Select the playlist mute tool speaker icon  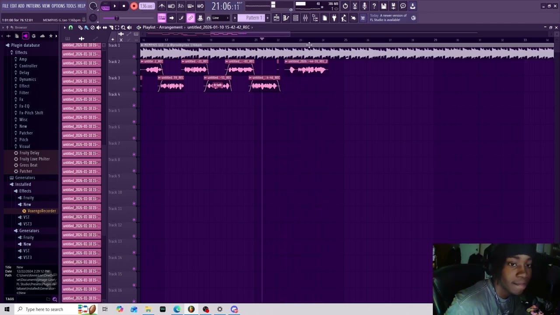coord(98,28)
